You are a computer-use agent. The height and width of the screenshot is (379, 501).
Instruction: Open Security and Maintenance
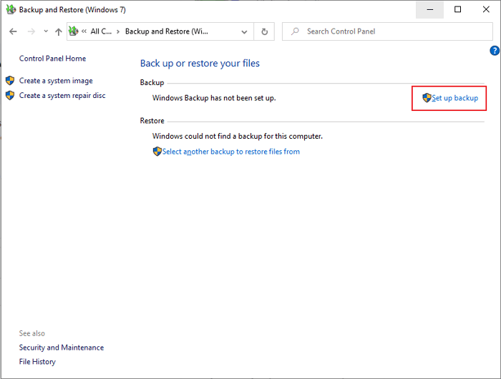tap(61, 348)
